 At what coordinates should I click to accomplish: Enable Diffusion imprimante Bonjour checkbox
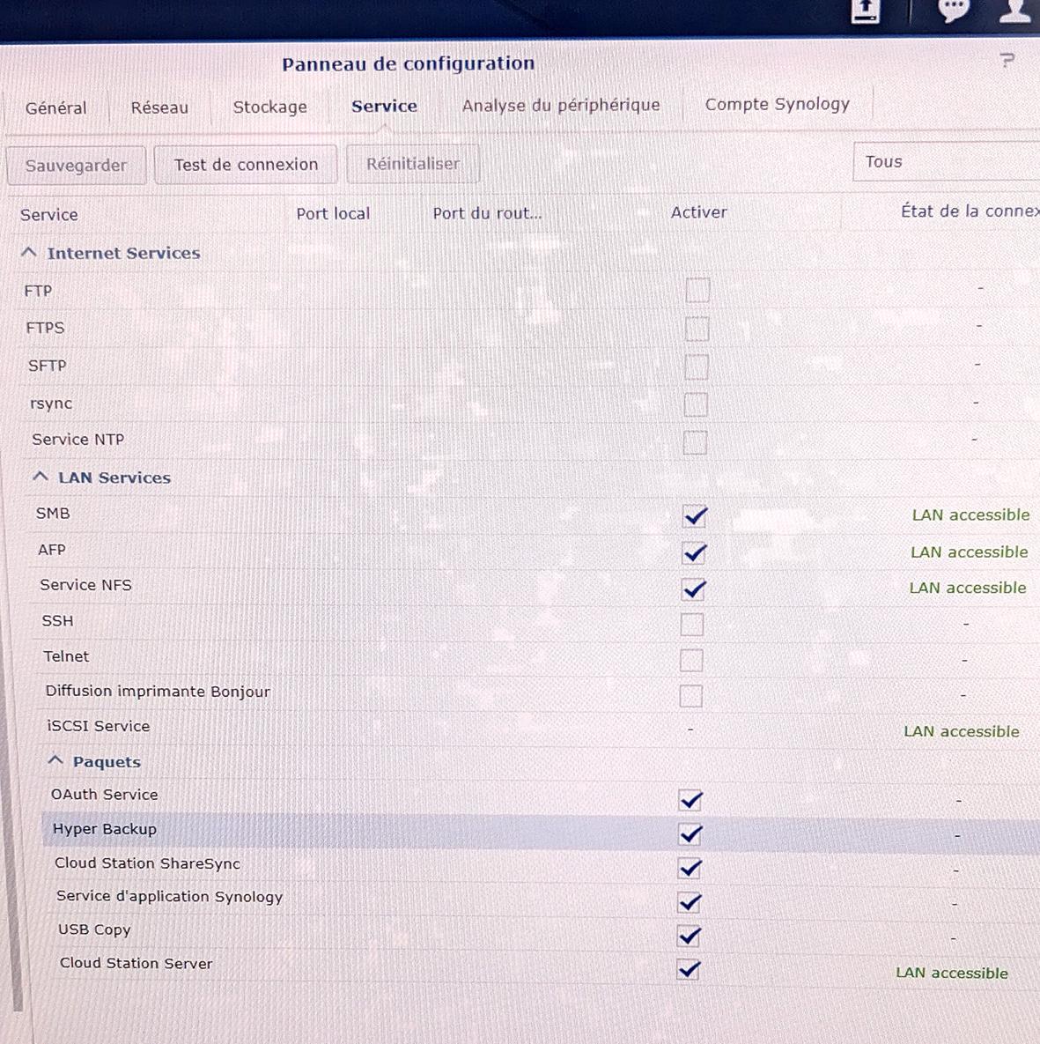690,696
